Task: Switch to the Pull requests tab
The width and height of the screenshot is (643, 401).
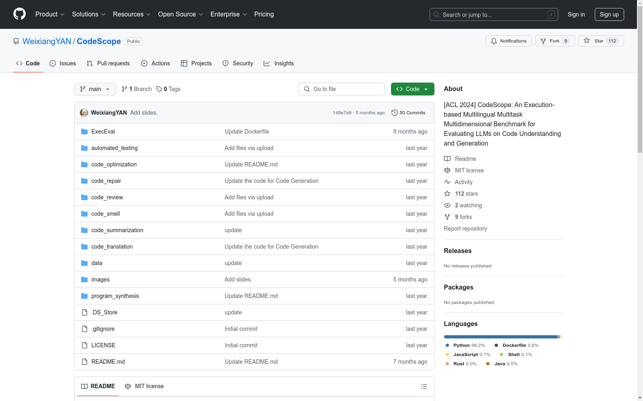Action: point(108,63)
